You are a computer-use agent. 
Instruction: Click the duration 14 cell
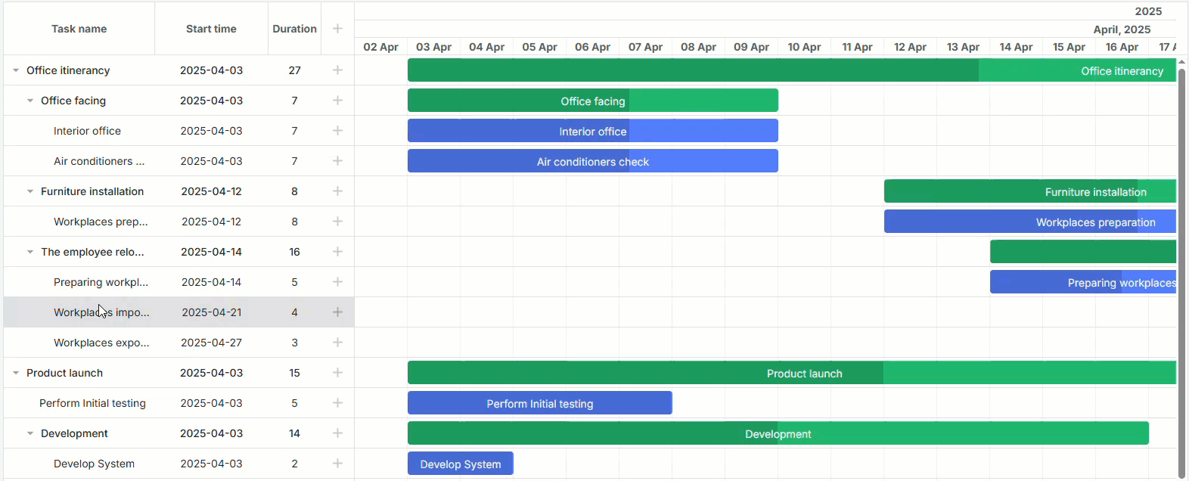295,433
